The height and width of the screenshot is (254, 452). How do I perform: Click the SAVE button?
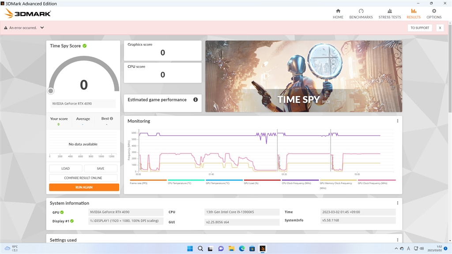pyautogui.click(x=101, y=168)
